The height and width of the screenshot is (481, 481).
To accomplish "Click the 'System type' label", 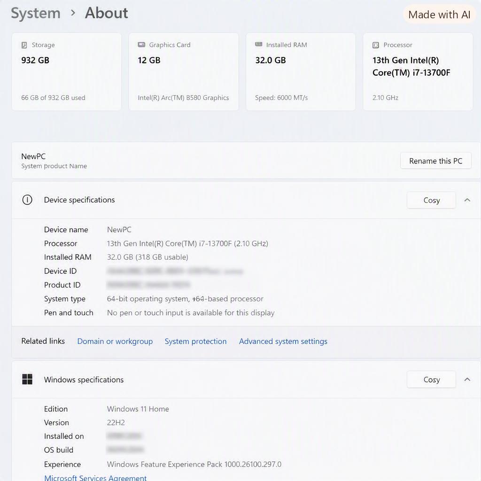I will (x=65, y=299).
